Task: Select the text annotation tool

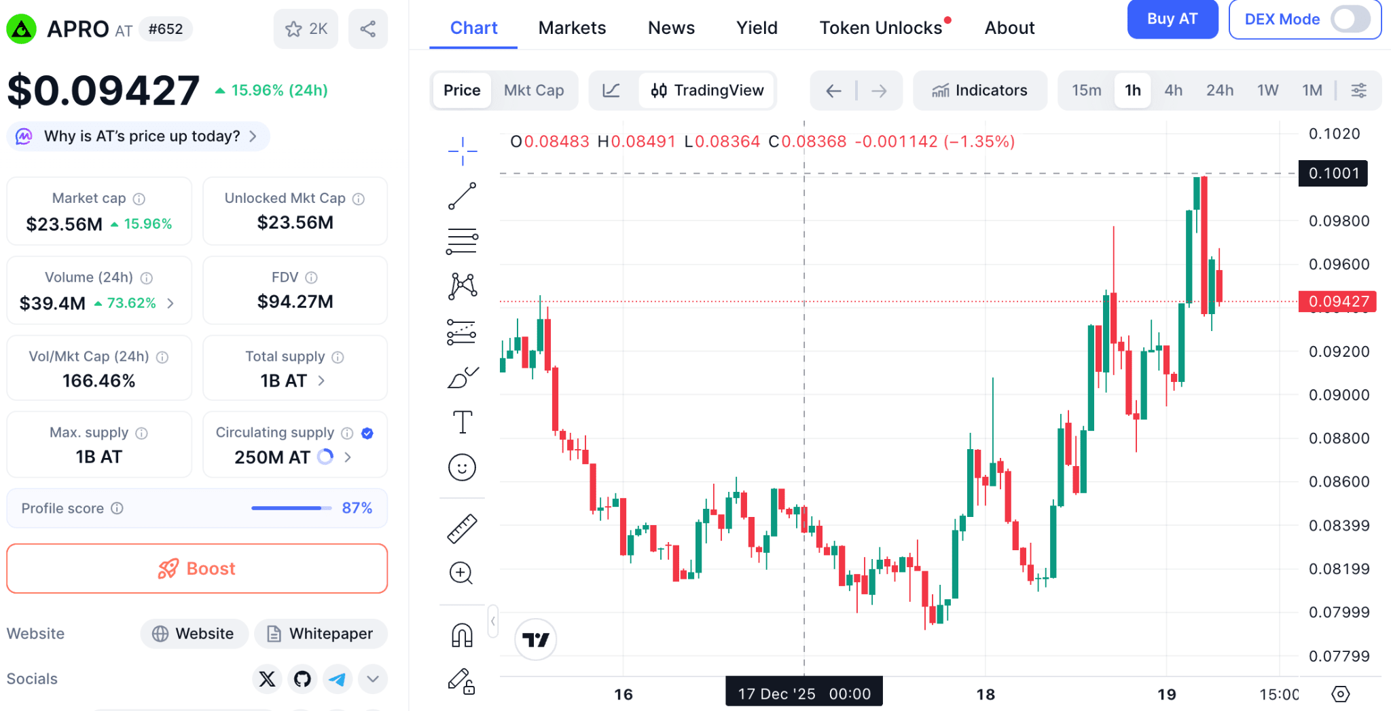Action: [462, 422]
